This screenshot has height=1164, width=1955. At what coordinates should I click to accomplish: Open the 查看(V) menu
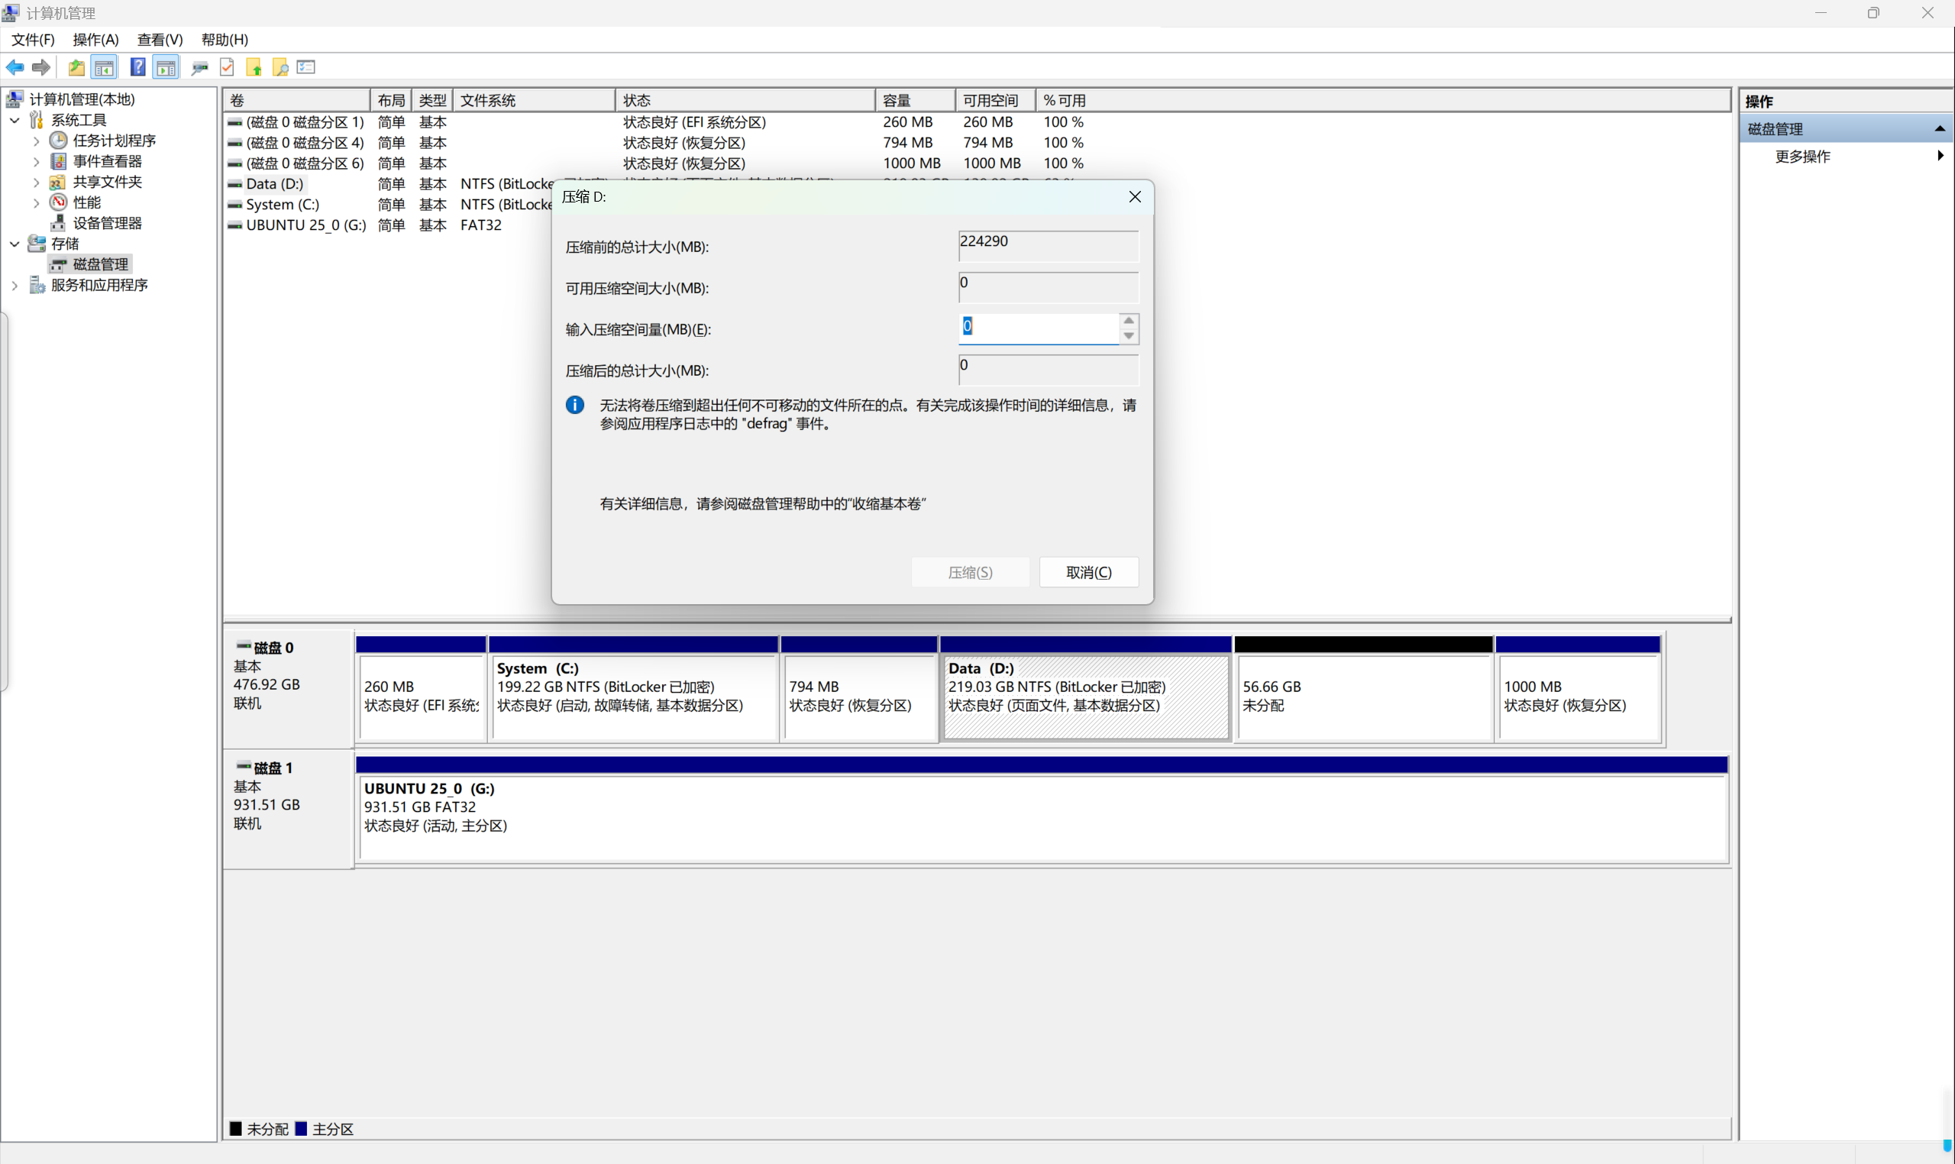coord(159,39)
